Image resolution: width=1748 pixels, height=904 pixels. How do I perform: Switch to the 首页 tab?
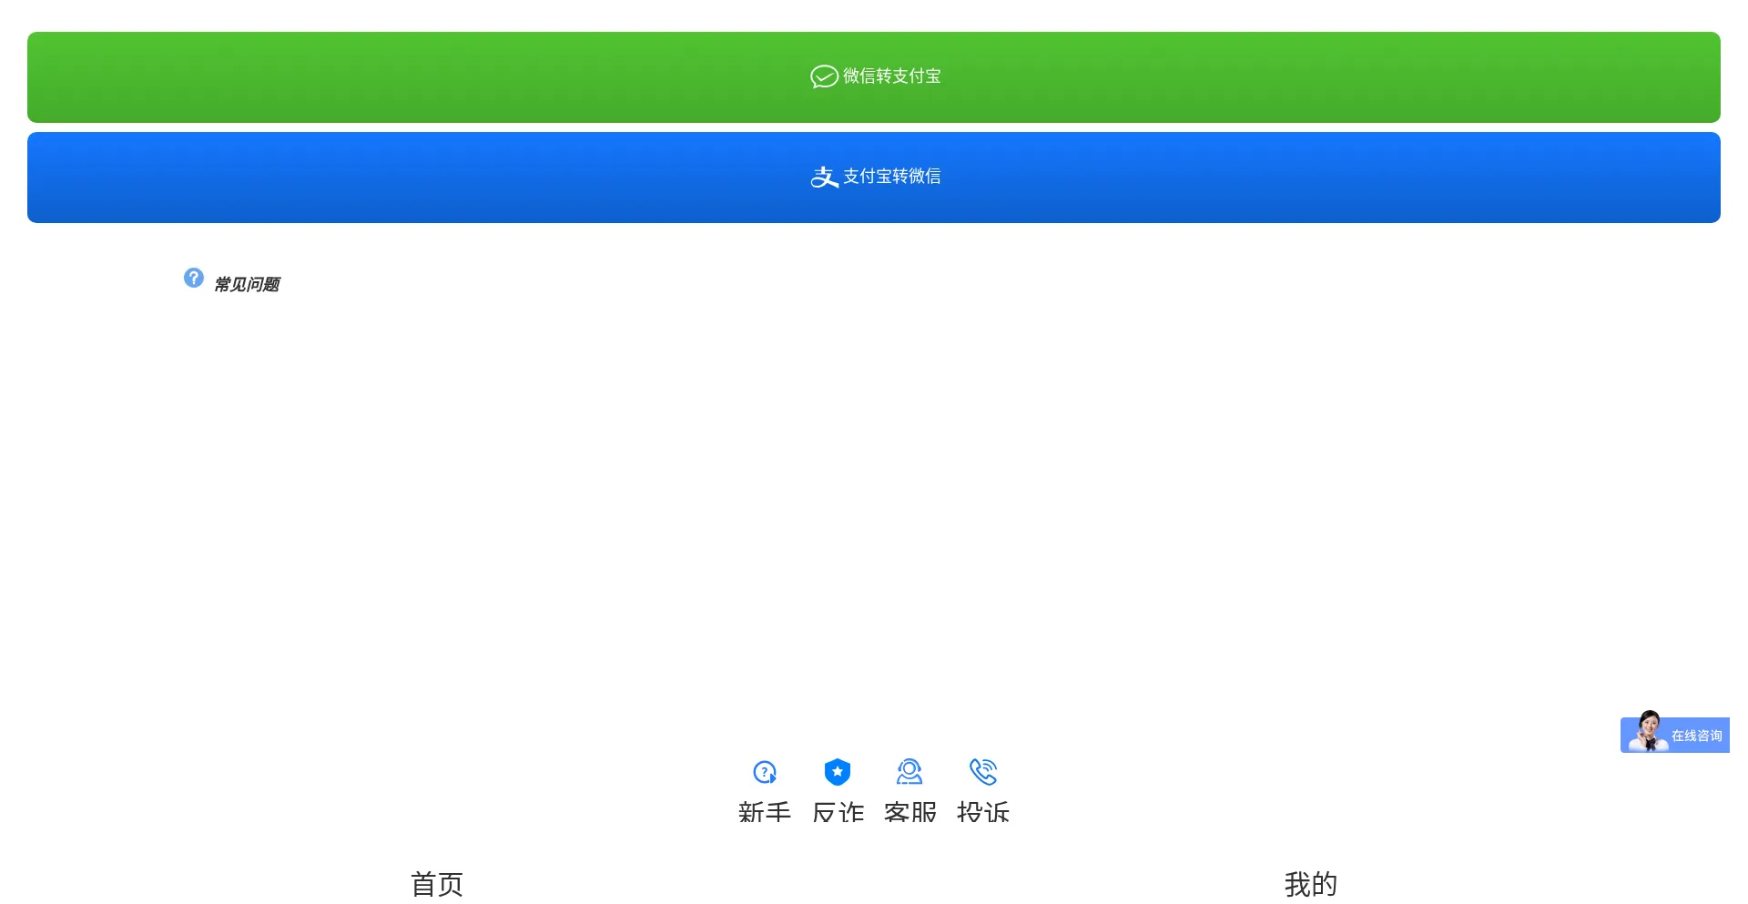tap(437, 884)
